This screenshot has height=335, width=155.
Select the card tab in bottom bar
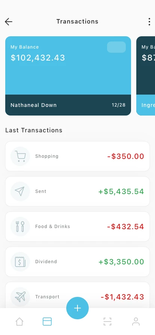(47, 322)
